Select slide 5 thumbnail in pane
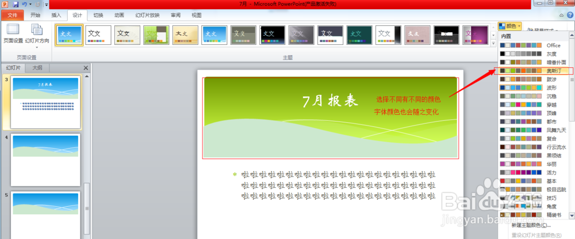This screenshot has width=575, height=239. click(x=45, y=215)
